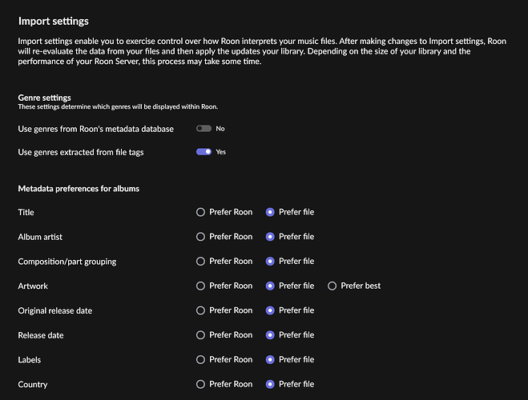The height and width of the screenshot is (400, 528).
Task: Click the Composition/part grouping label
Action: click(x=67, y=262)
